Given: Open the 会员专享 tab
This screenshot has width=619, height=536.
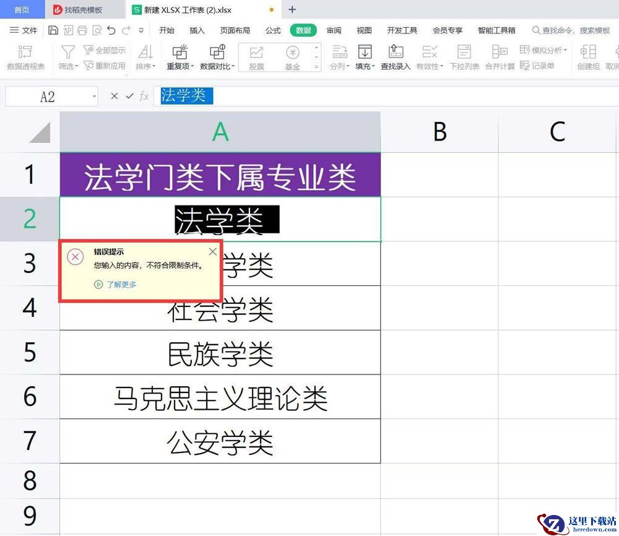Looking at the screenshot, I should point(448,30).
